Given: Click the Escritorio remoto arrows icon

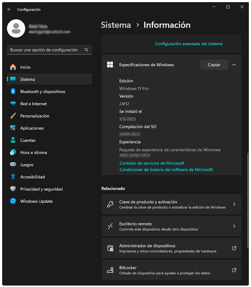Looking at the screenshot, I should [x=110, y=226].
